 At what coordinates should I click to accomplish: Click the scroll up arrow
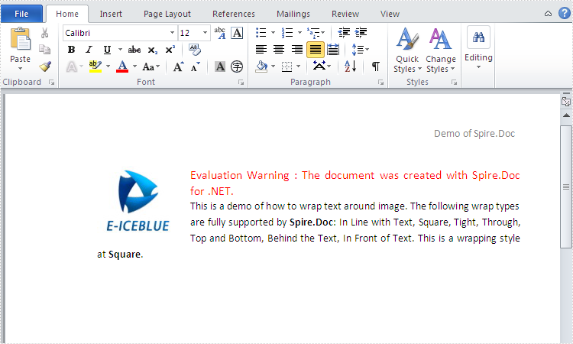click(566, 115)
